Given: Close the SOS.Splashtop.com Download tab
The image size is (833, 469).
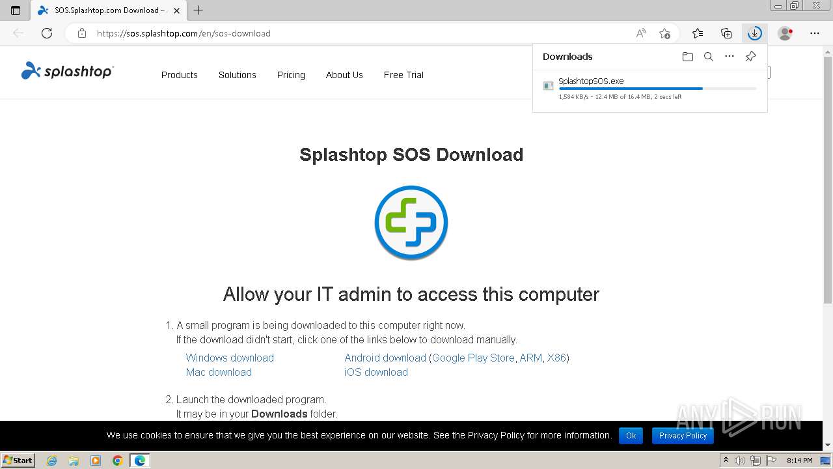Looking at the screenshot, I should coord(176,10).
